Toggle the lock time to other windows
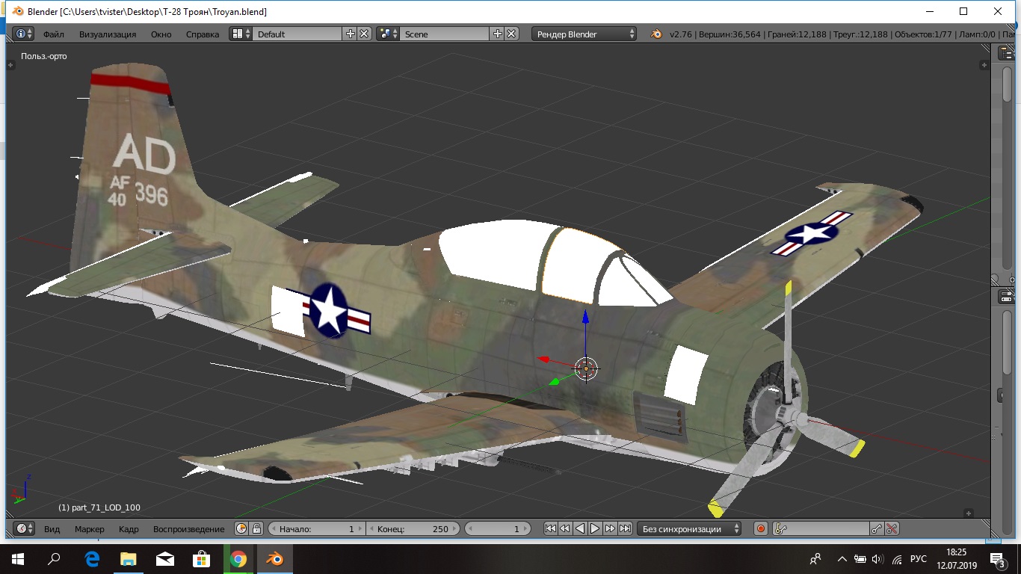 coord(256,528)
